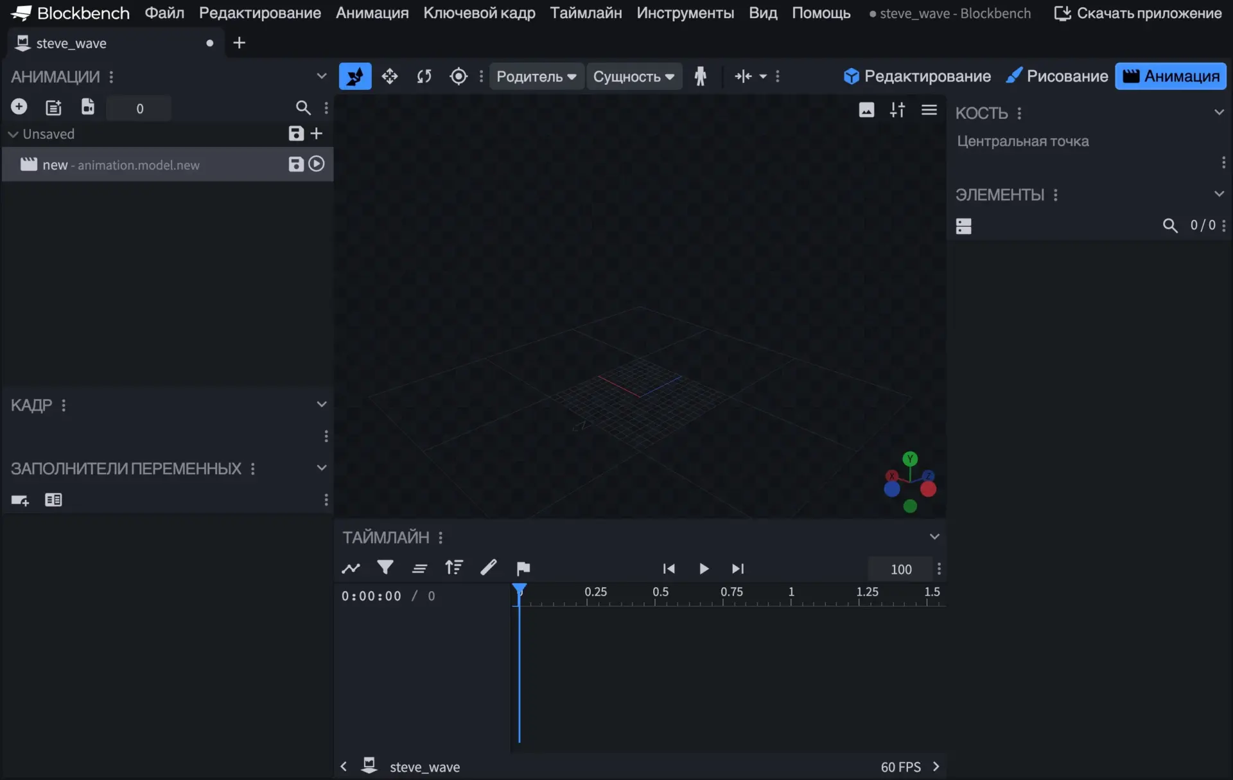Image resolution: width=1233 pixels, height=780 pixels.
Task: Open the Родитель dropdown
Action: coord(536,76)
